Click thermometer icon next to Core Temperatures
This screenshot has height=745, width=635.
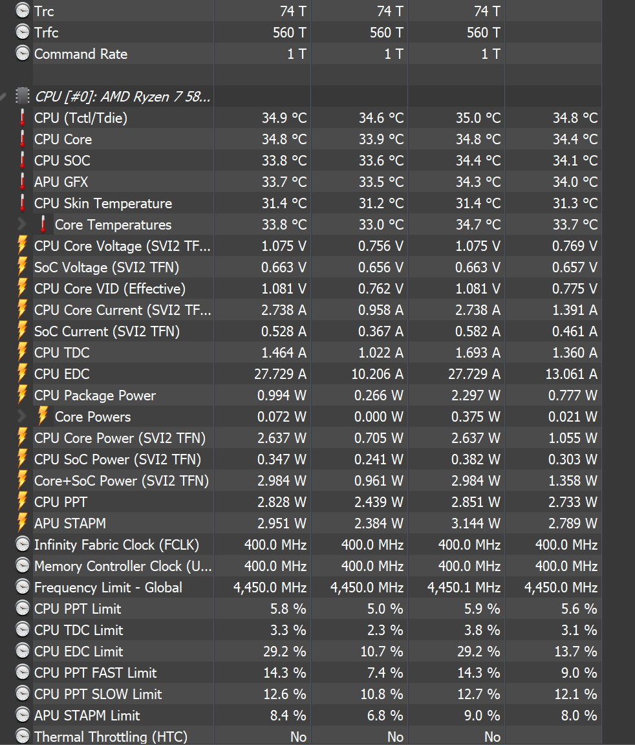(43, 224)
